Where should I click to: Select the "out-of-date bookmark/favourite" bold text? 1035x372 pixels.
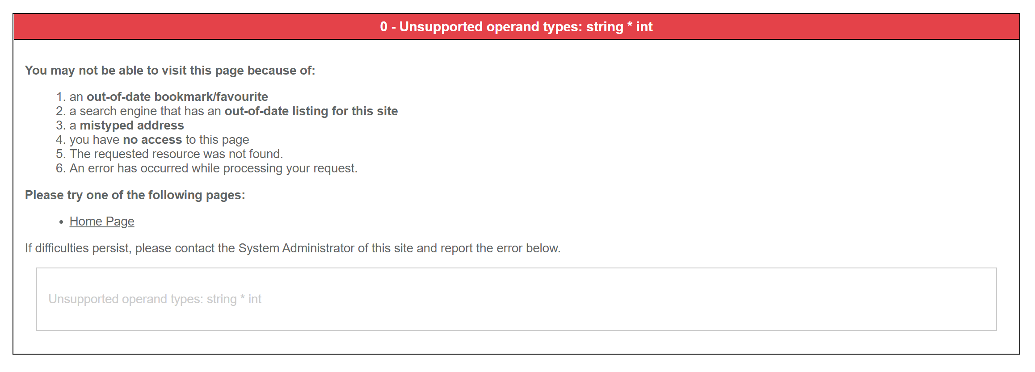177,97
